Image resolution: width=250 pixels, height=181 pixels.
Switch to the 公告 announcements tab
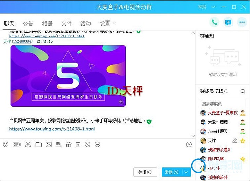click(x=28, y=24)
